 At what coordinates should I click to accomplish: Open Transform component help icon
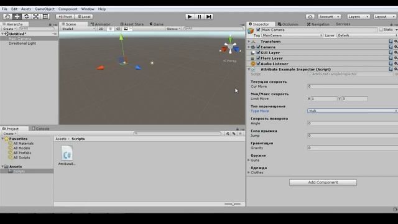click(x=391, y=41)
